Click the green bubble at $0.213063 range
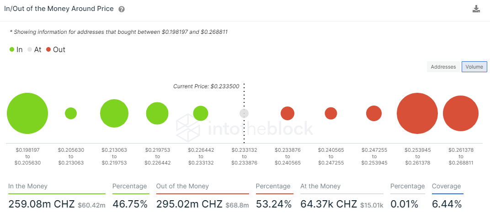490x213 pixels. click(x=114, y=113)
